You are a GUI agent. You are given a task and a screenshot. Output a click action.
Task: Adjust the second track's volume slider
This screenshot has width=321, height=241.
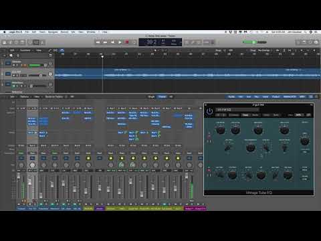click(x=38, y=76)
